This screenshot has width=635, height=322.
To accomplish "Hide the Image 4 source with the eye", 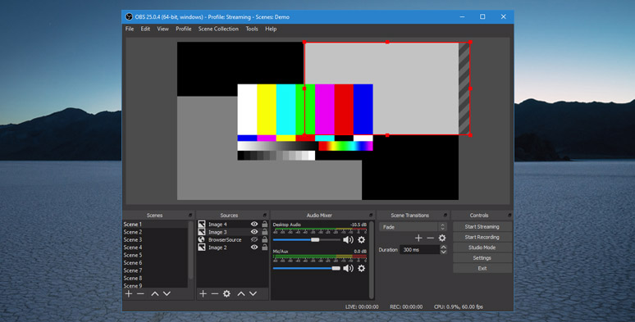I will coord(254,224).
